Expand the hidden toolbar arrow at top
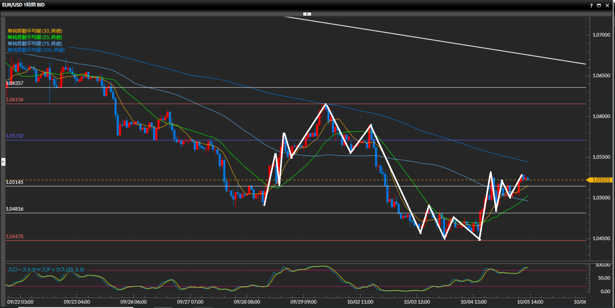Image resolution: width=615 pixels, height=308 pixels. pos(307,14)
